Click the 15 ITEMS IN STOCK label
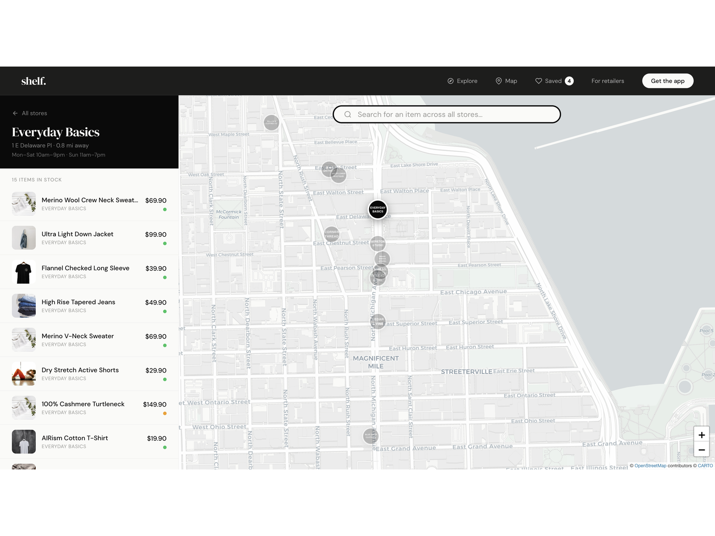The height and width of the screenshot is (536, 715). [x=37, y=180]
